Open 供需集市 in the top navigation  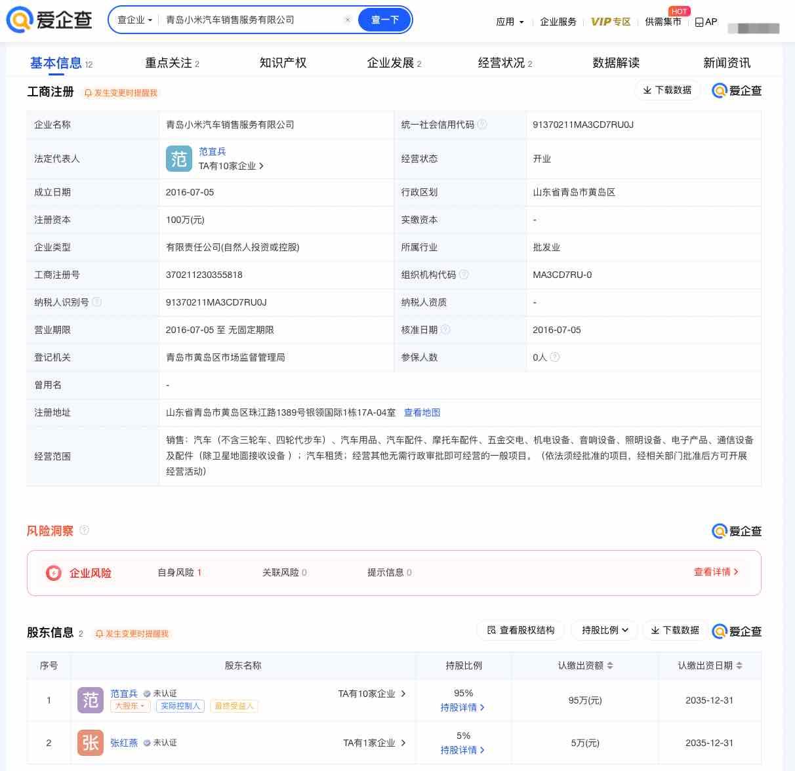point(663,22)
